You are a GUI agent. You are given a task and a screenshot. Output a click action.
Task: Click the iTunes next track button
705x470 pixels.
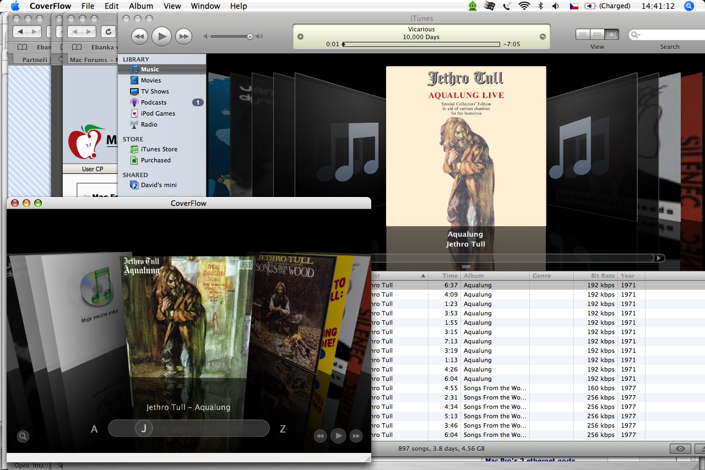click(x=183, y=36)
